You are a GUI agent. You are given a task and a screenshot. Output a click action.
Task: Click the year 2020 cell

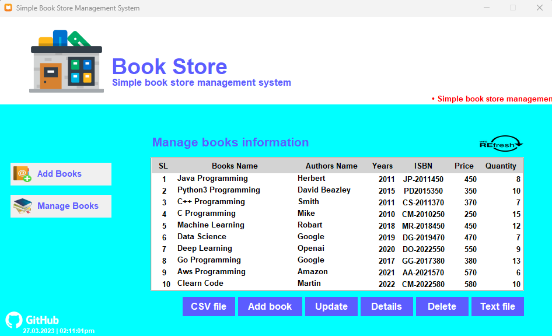tap(386, 249)
